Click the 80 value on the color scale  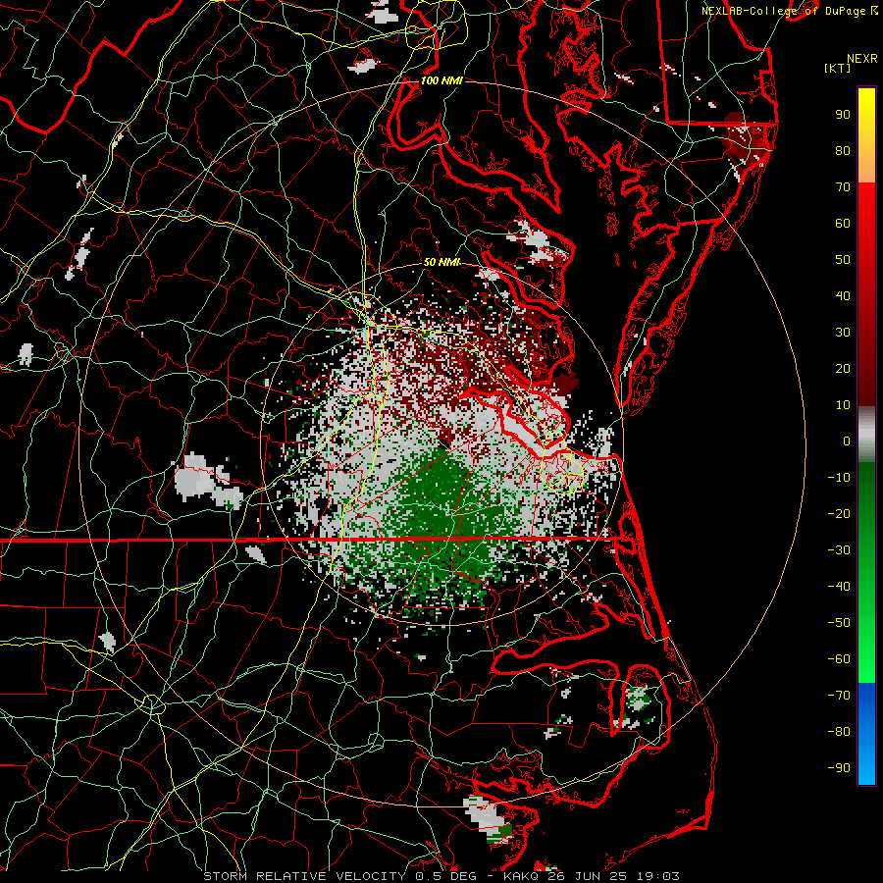tap(843, 151)
